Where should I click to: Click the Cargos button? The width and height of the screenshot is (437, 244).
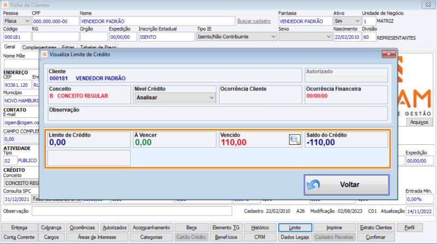(51, 237)
